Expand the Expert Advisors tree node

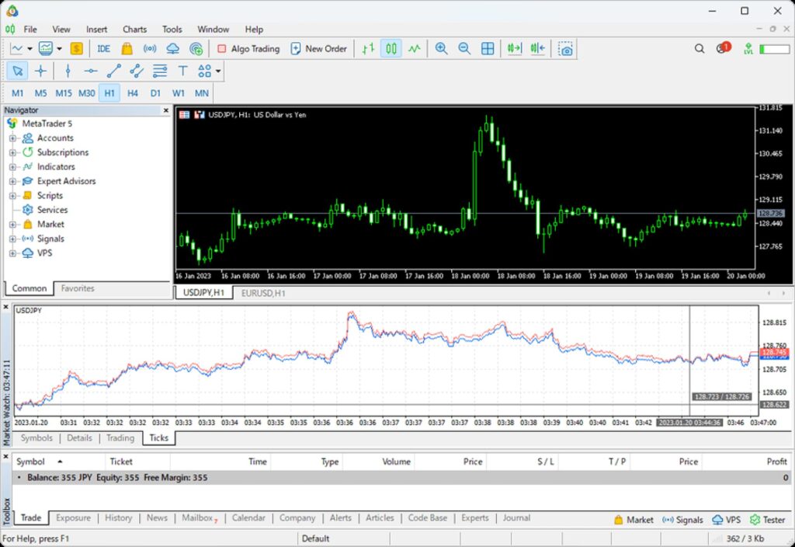click(x=12, y=181)
